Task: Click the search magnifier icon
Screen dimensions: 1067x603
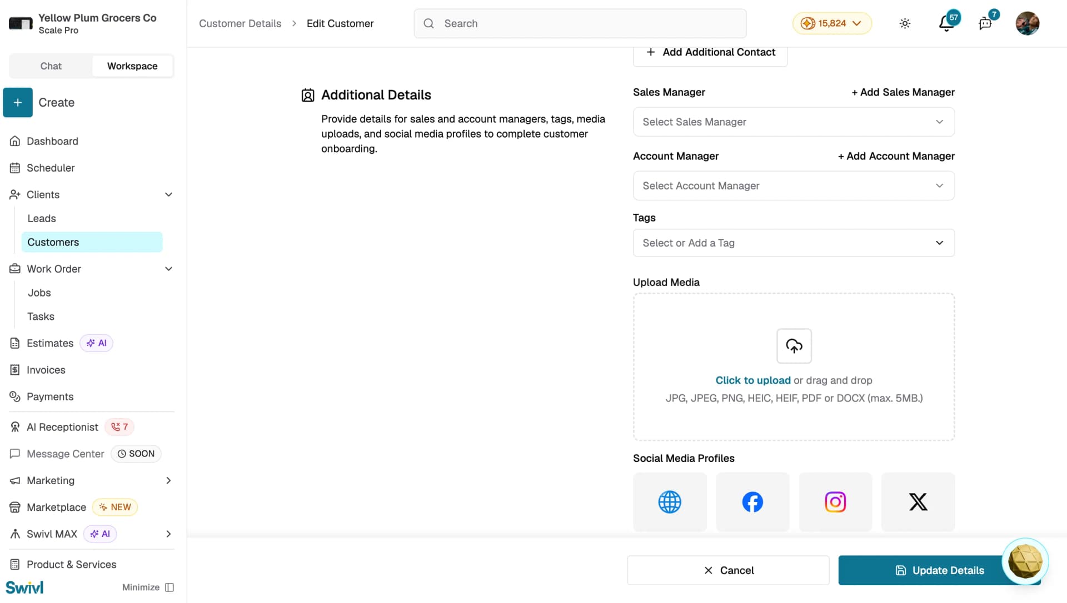Action: tap(428, 23)
